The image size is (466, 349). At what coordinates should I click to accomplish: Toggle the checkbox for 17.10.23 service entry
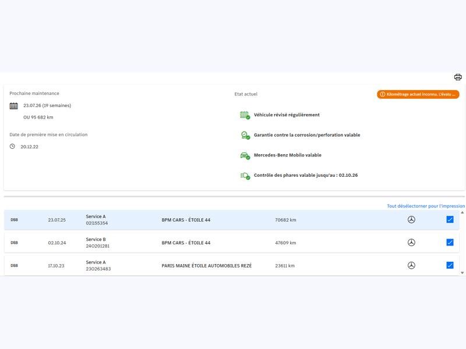pyautogui.click(x=450, y=265)
